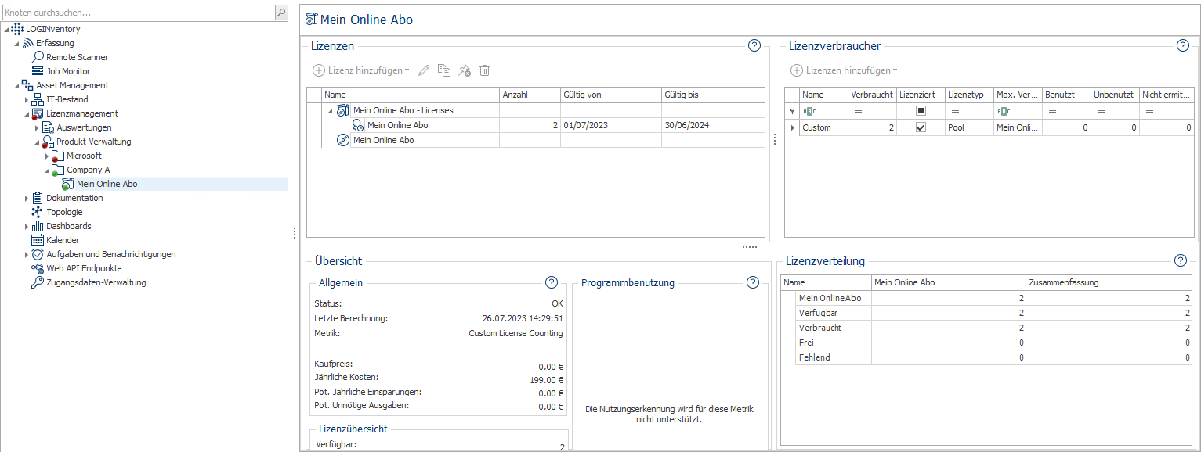Collapse the 'Mein Online Abo - Licenses' grid row
The image size is (1201, 452).
pyautogui.click(x=329, y=110)
